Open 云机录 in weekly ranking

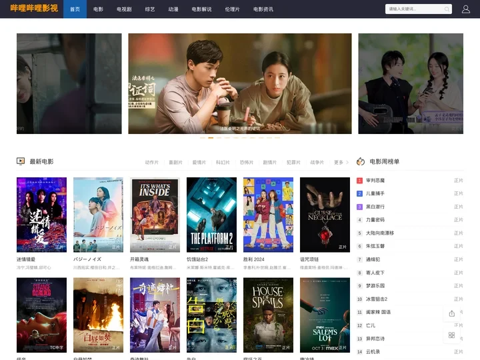point(373,352)
